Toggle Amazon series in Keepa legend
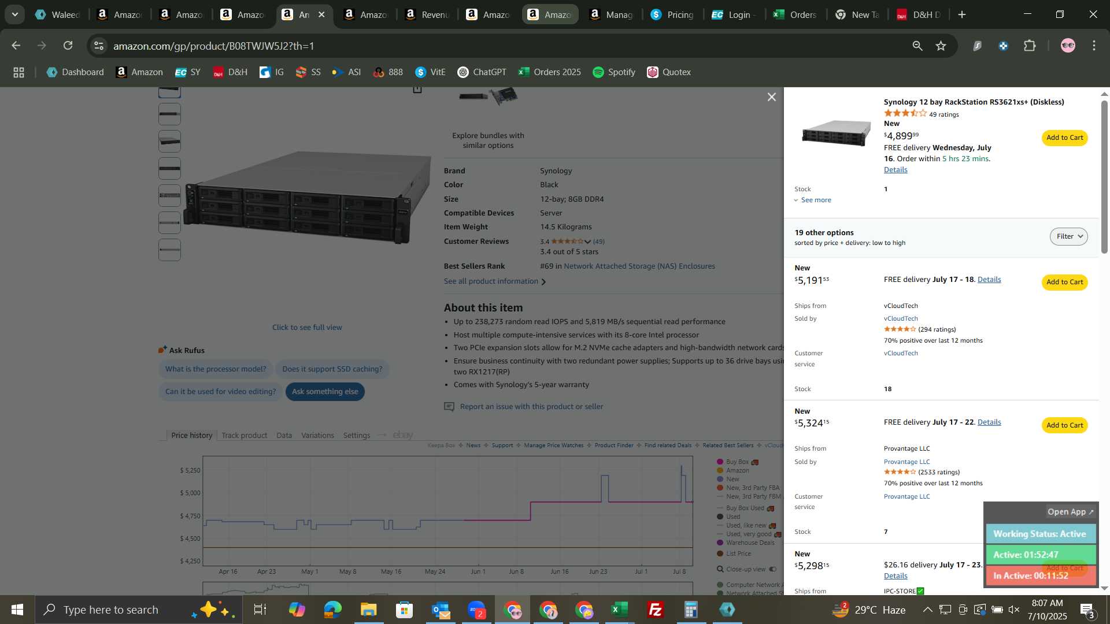 pyautogui.click(x=733, y=471)
